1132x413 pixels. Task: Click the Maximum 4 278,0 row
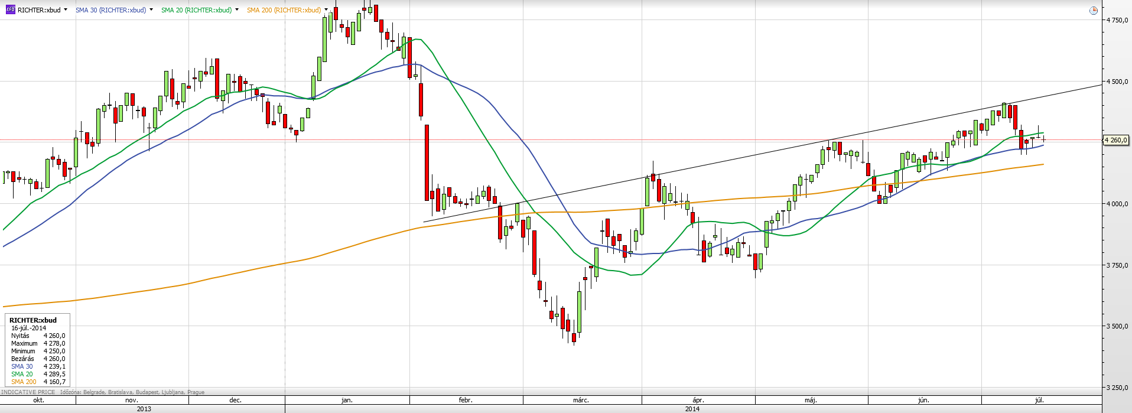click(x=38, y=343)
